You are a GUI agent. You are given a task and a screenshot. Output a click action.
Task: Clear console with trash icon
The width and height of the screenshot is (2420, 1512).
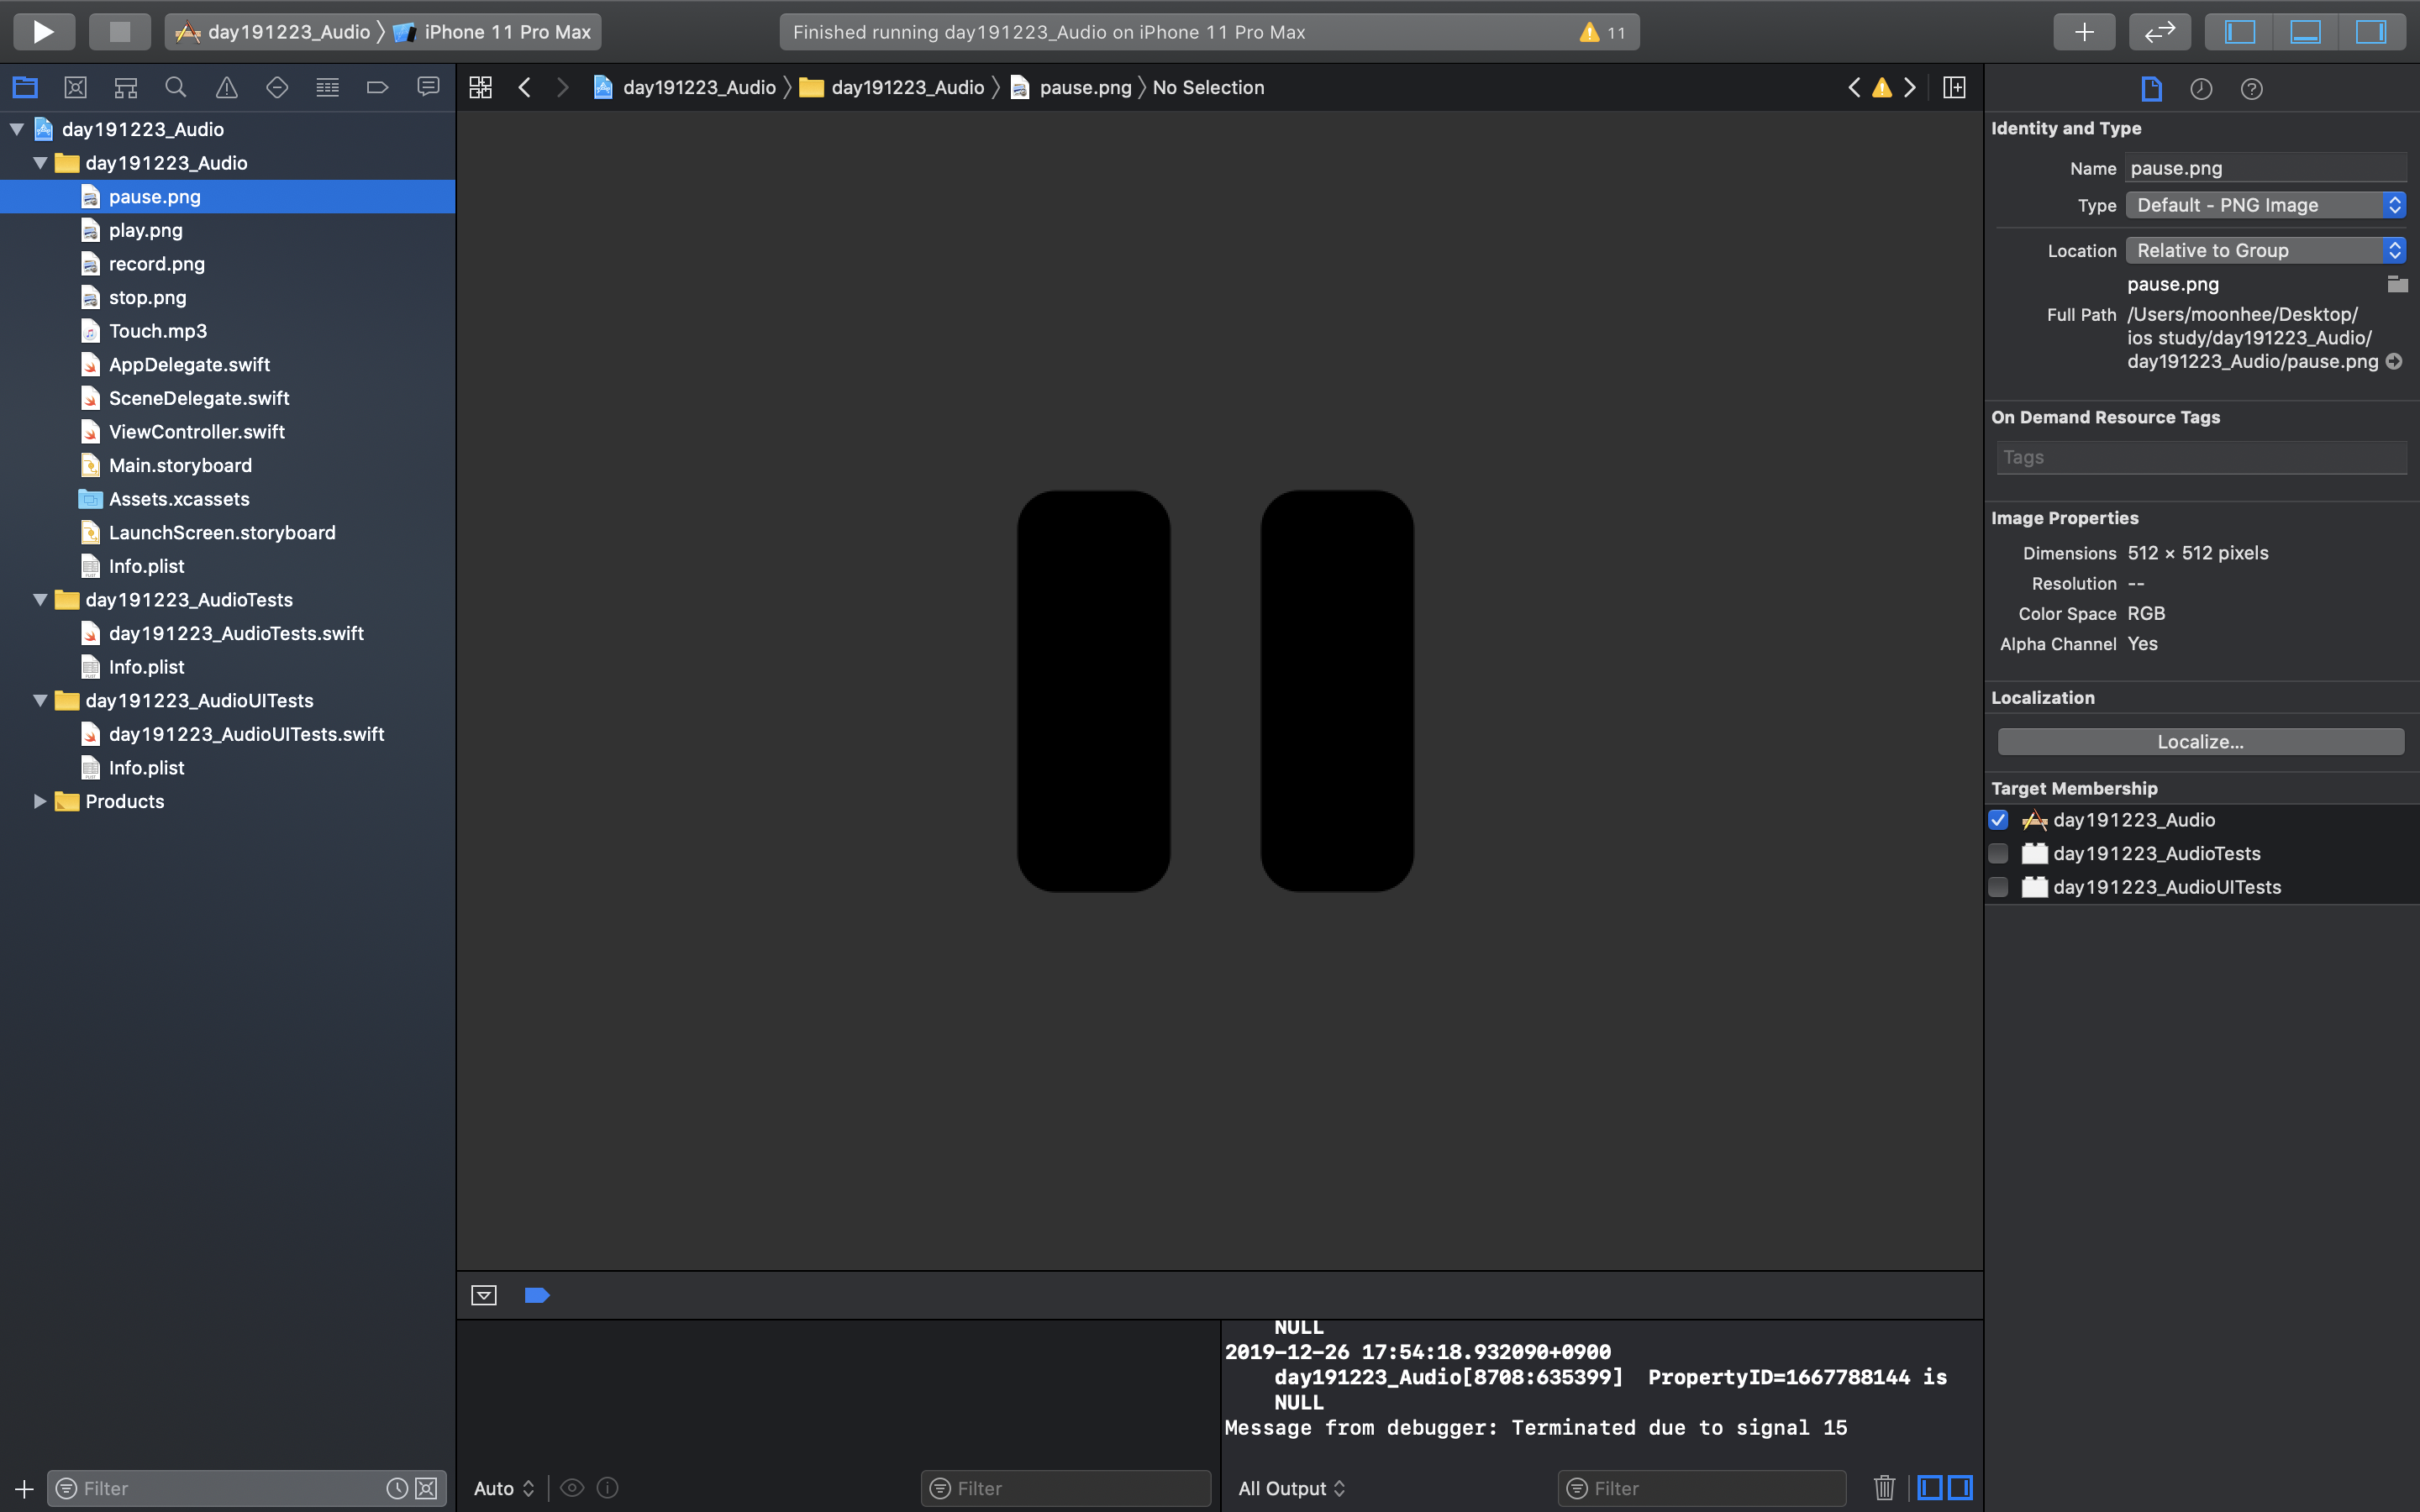tap(1884, 1488)
